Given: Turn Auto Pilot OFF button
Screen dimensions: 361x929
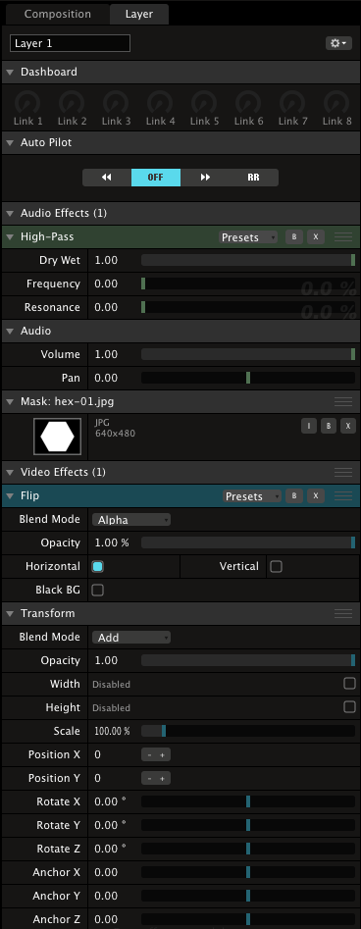Looking at the screenshot, I should (x=155, y=178).
